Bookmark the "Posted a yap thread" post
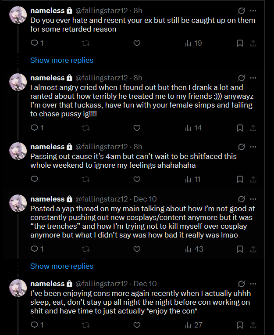This screenshot has width=274, height=335. click(x=240, y=249)
